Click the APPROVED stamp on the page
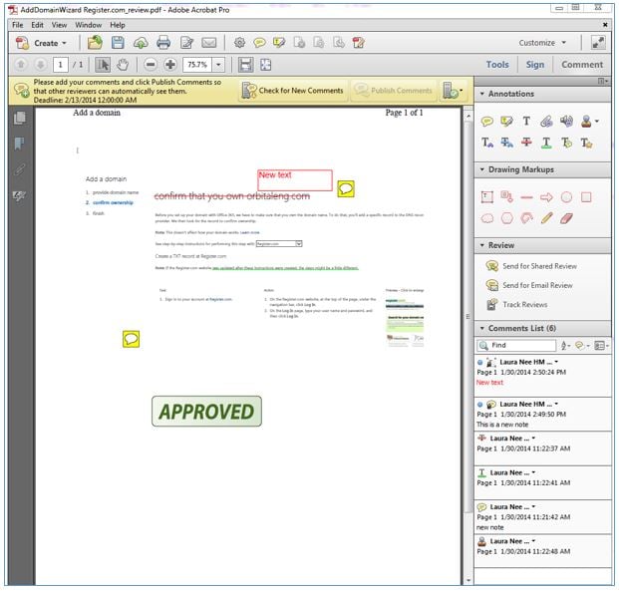The width and height of the screenshot is (619, 591). point(206,411)
